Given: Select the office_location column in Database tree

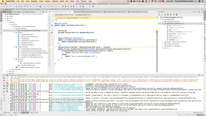Looking at the screenshot, I should pyautogui.click(x=175, y=32).
